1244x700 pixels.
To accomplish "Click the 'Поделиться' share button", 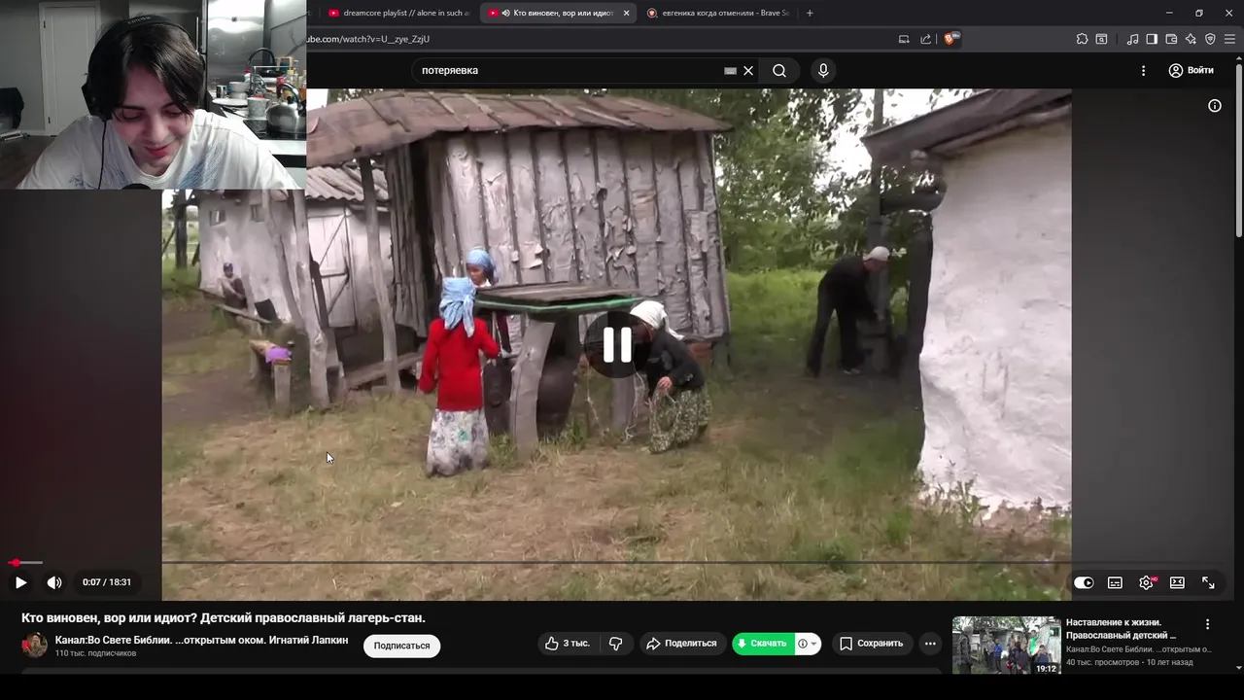I will (681, 644).
